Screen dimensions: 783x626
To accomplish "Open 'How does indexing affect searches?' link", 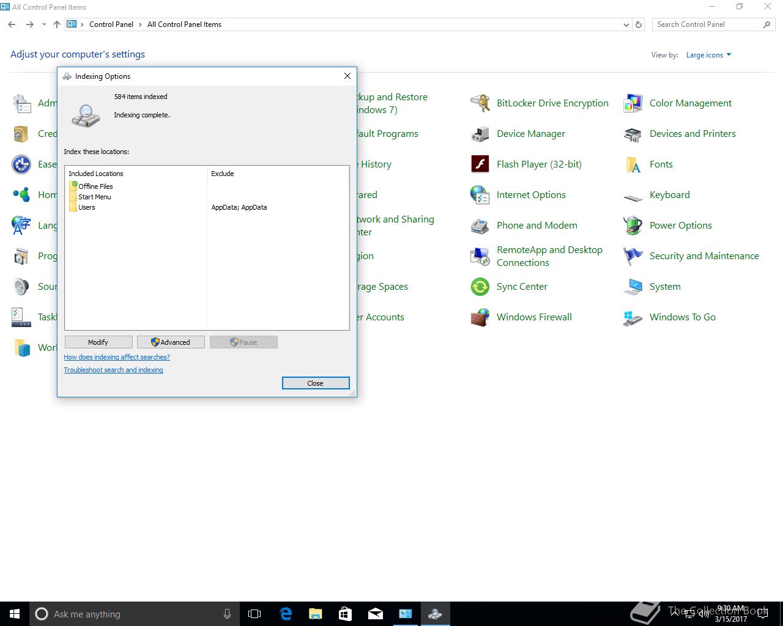I will (x=117, y=357).
